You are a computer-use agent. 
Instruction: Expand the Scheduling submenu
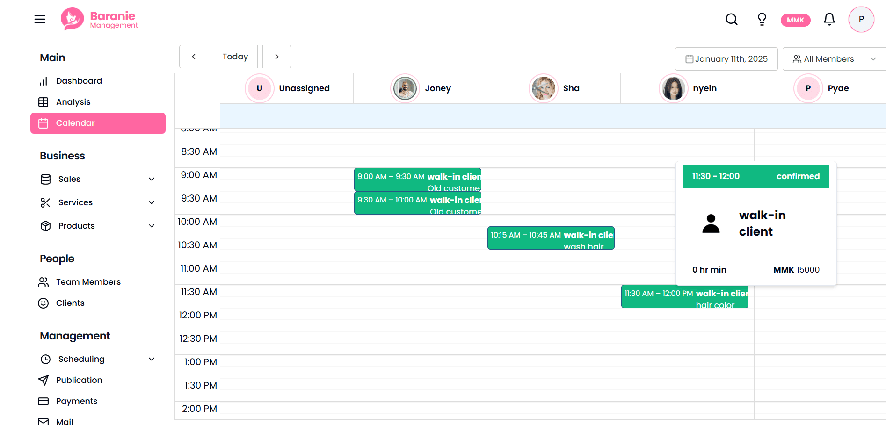pyautogui.click(x=152, y=359)
